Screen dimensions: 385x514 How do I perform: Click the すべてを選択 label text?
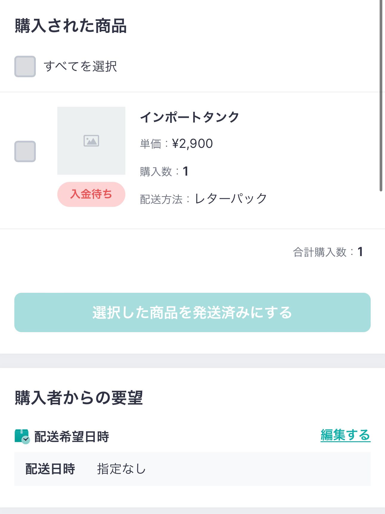[80, 66]
